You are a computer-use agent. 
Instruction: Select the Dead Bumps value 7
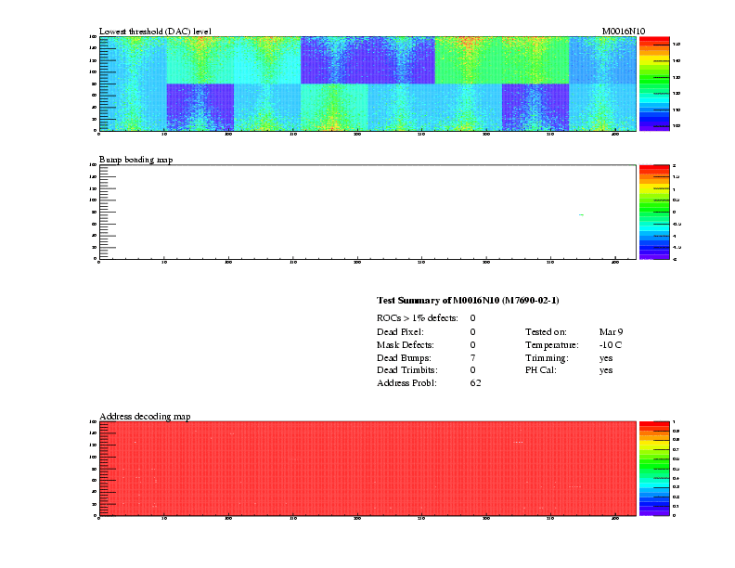click(473, 358)
